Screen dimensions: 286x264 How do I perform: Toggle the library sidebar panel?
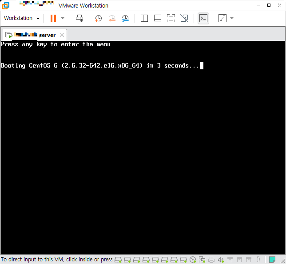(144, 18)
